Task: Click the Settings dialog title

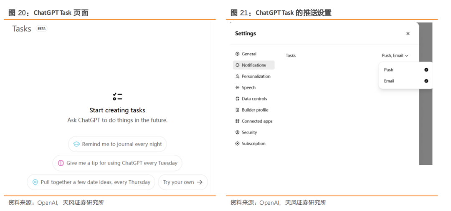Action: [246, 34]
